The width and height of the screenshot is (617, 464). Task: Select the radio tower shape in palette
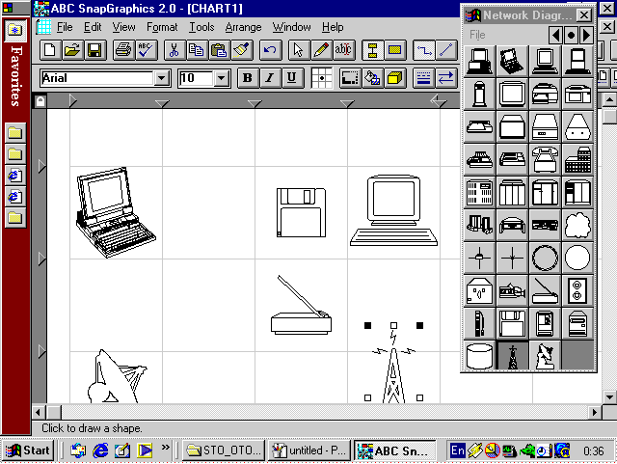(512, 356)
